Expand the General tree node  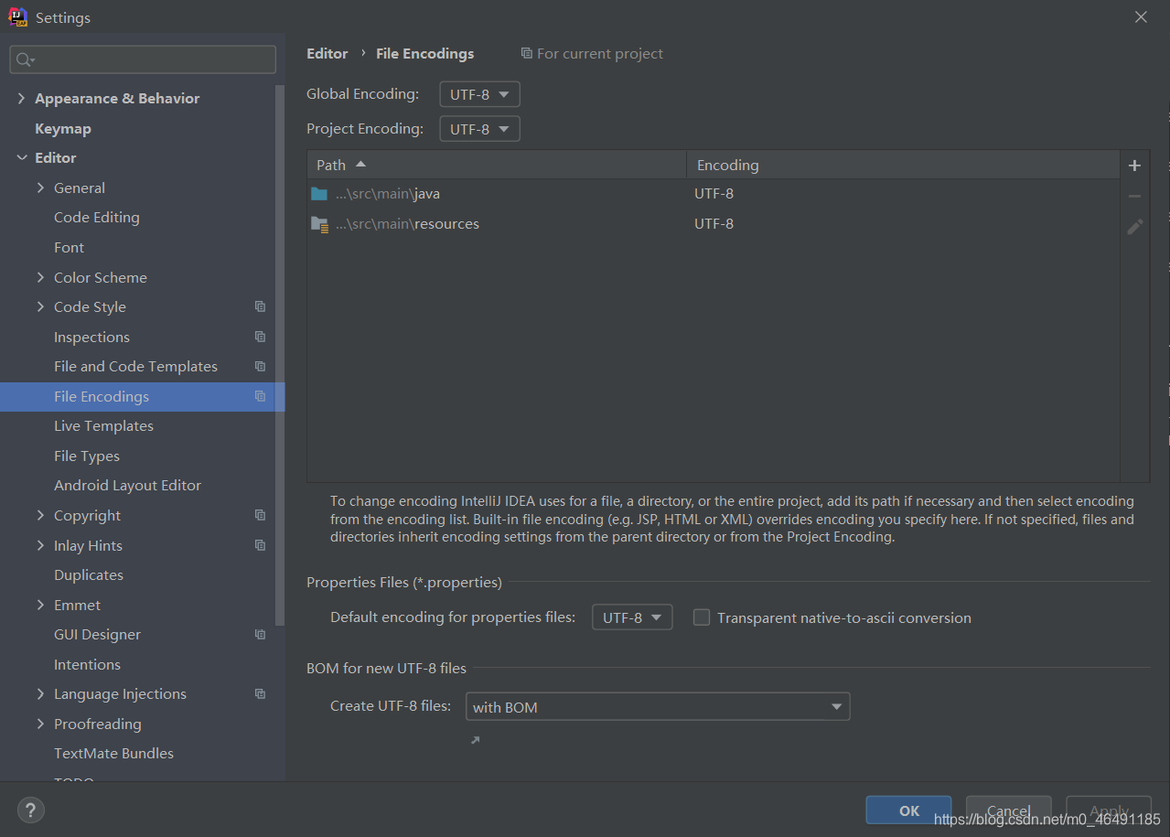(40, 188)
